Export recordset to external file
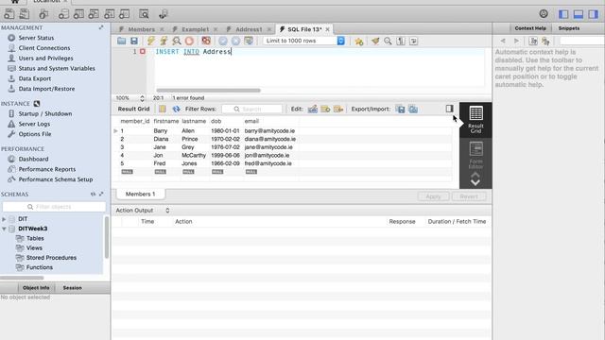605x340 pixels. pos(401,110)
